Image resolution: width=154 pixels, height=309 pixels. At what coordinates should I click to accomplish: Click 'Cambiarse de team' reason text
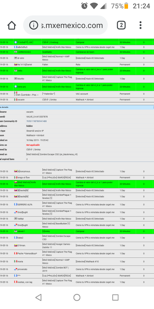85,52
